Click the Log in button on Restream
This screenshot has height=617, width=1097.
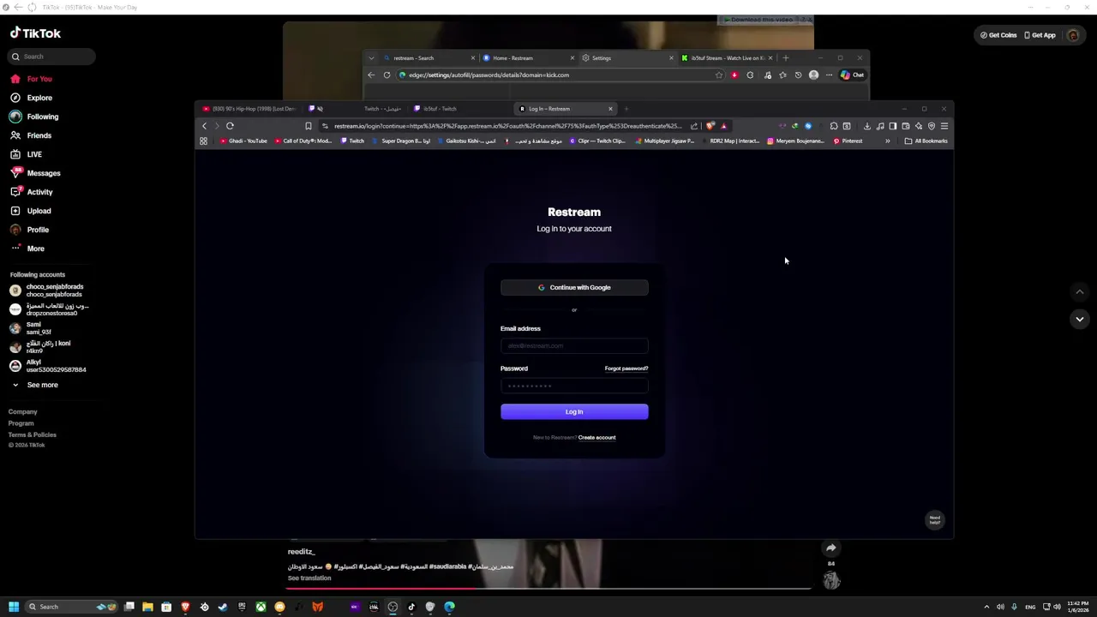point(574,412)
